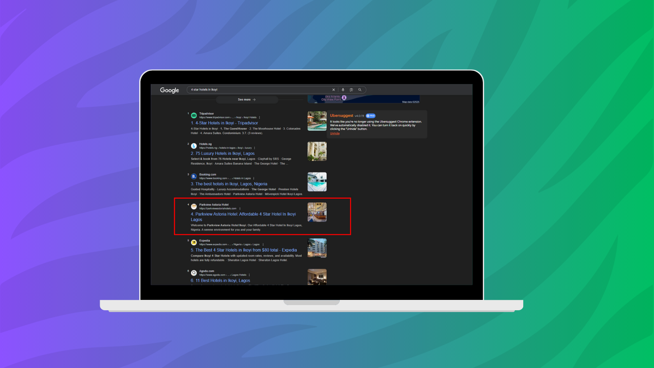Screen dimensions: 654x368
Task: Open more options for Parkview Astoria result
Action: click(x=240, y=208)
